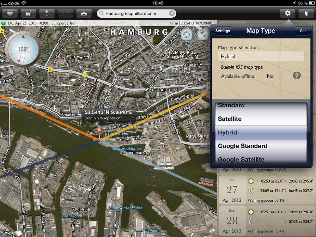Select Google Satellite map type
Viewport: 316px width, 237px height.
tap(241, 159)
